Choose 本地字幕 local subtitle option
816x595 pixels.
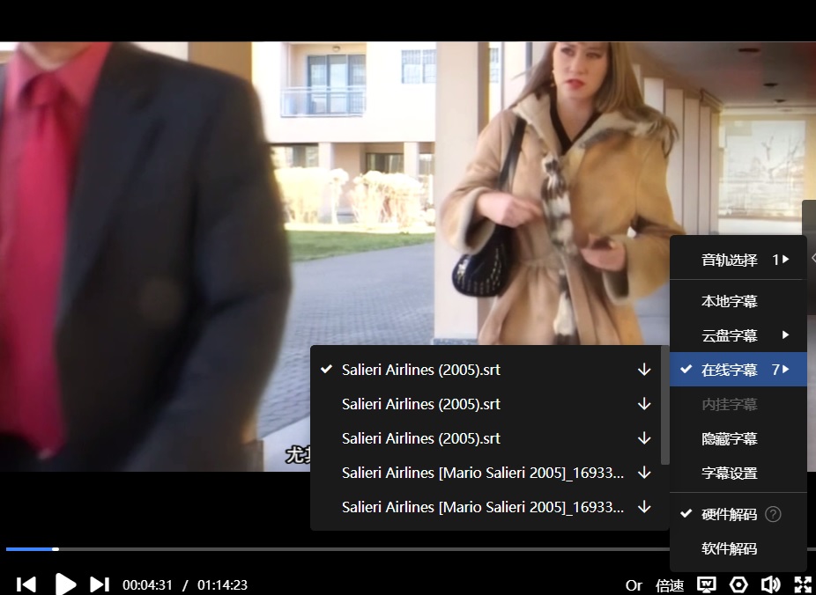click(729, 301)
